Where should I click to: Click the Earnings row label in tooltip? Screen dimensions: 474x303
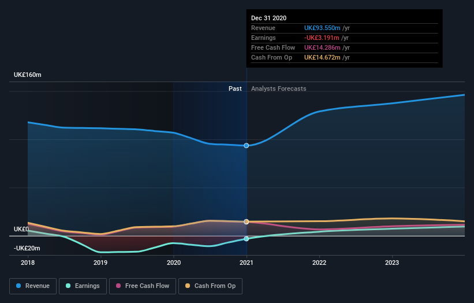tap(264, 38)
